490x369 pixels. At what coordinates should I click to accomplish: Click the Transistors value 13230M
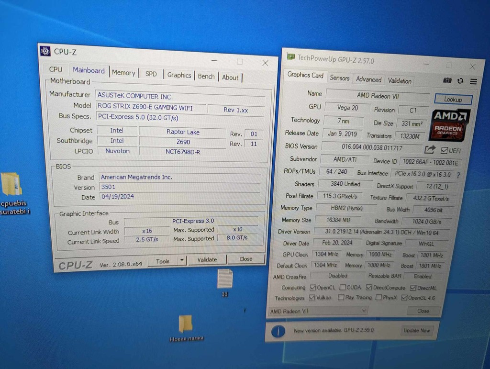point(410,136)
